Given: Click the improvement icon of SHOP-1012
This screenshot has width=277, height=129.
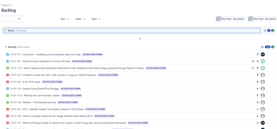Looking at the screenshot, I should (7, 68).
